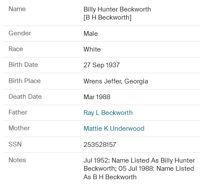Click the Father field label
Screen dimensions: 205x186
tap(18, 112)
